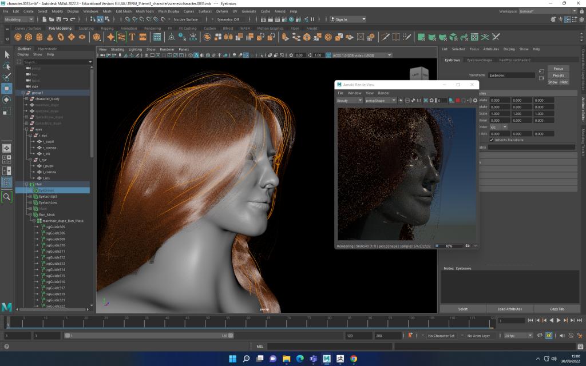This screenshot has width=586, height=366.
Task: Toggle playback loop mode button
Action: click(x=540, y=335)
